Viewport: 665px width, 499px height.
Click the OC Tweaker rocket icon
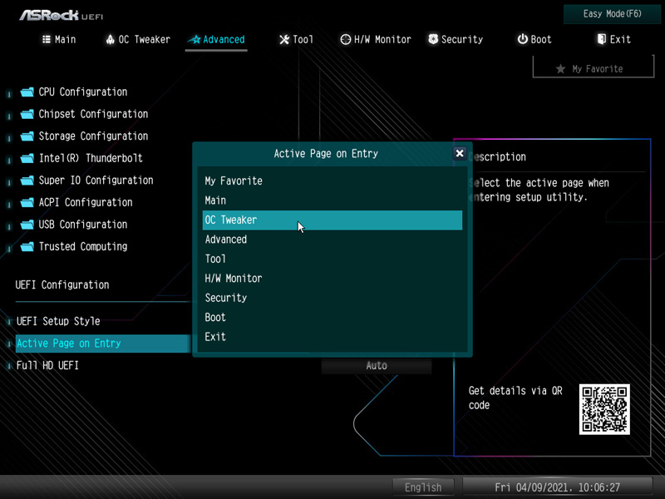111,39
